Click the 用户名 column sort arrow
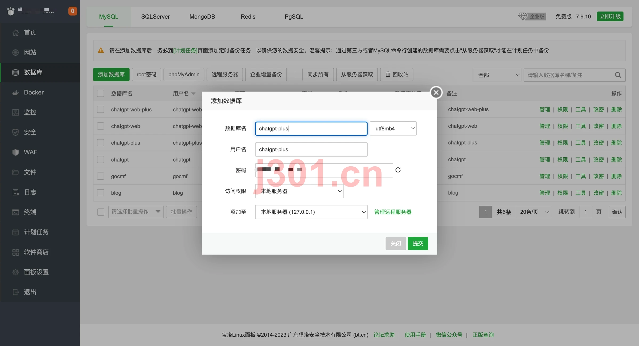The width and height of the screenshot is (639, 346). click(x=193, y=94)
